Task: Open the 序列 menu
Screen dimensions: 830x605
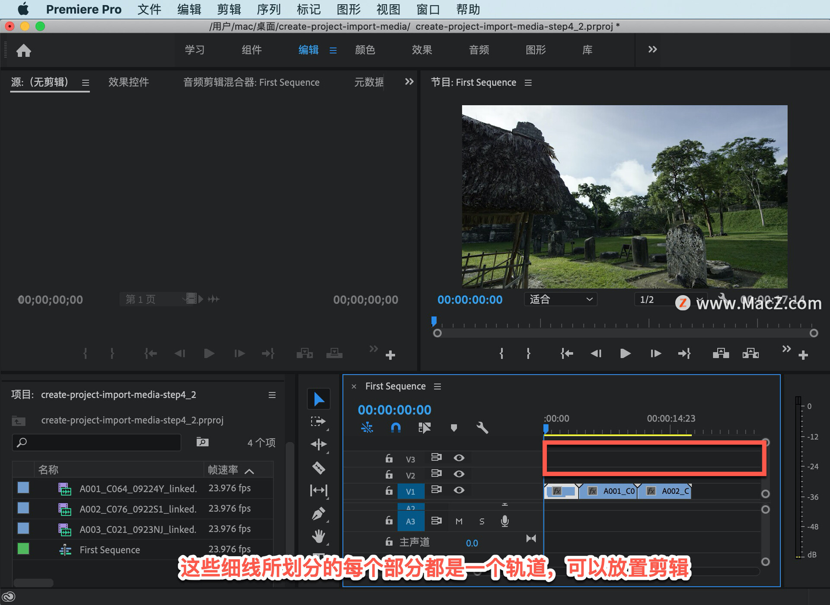Action: pos(268,9)
